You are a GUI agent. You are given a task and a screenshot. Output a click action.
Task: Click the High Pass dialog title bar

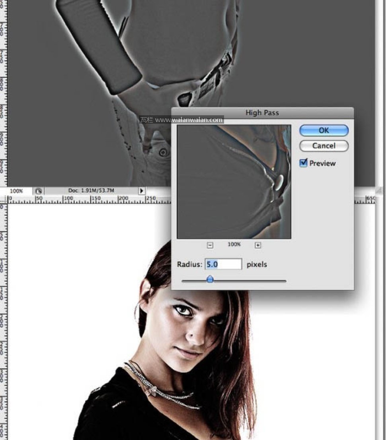262,113
